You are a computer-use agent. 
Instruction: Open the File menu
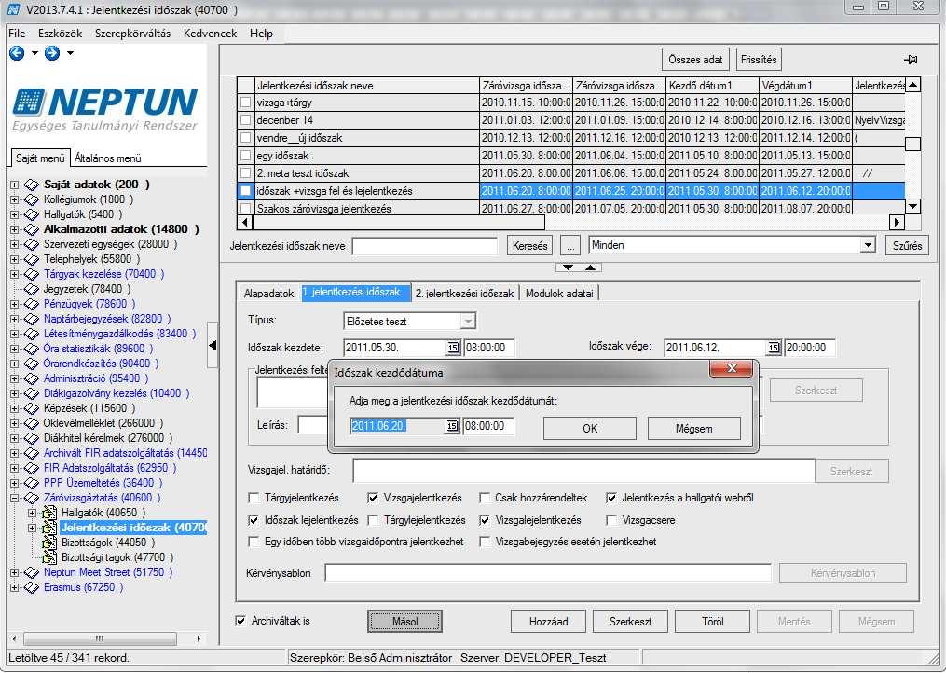[17, 34]
